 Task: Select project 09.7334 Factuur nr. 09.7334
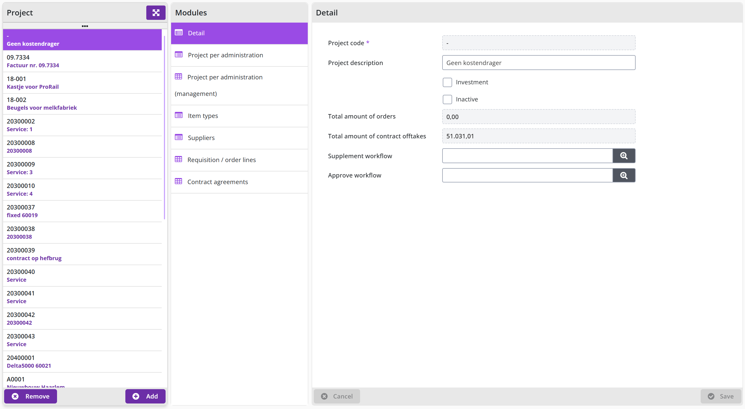[82, 61]
